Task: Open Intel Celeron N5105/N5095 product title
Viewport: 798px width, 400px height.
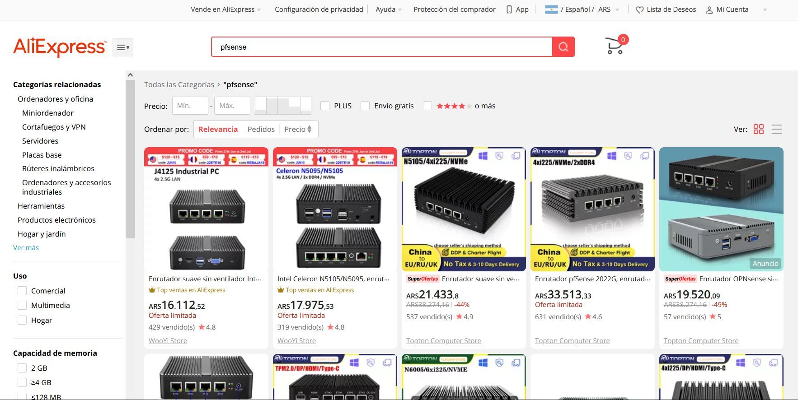Action: 333,279
